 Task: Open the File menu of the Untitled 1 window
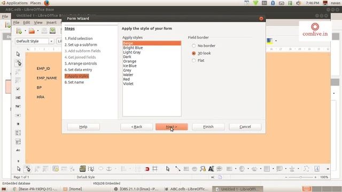(x=16, y=22)
